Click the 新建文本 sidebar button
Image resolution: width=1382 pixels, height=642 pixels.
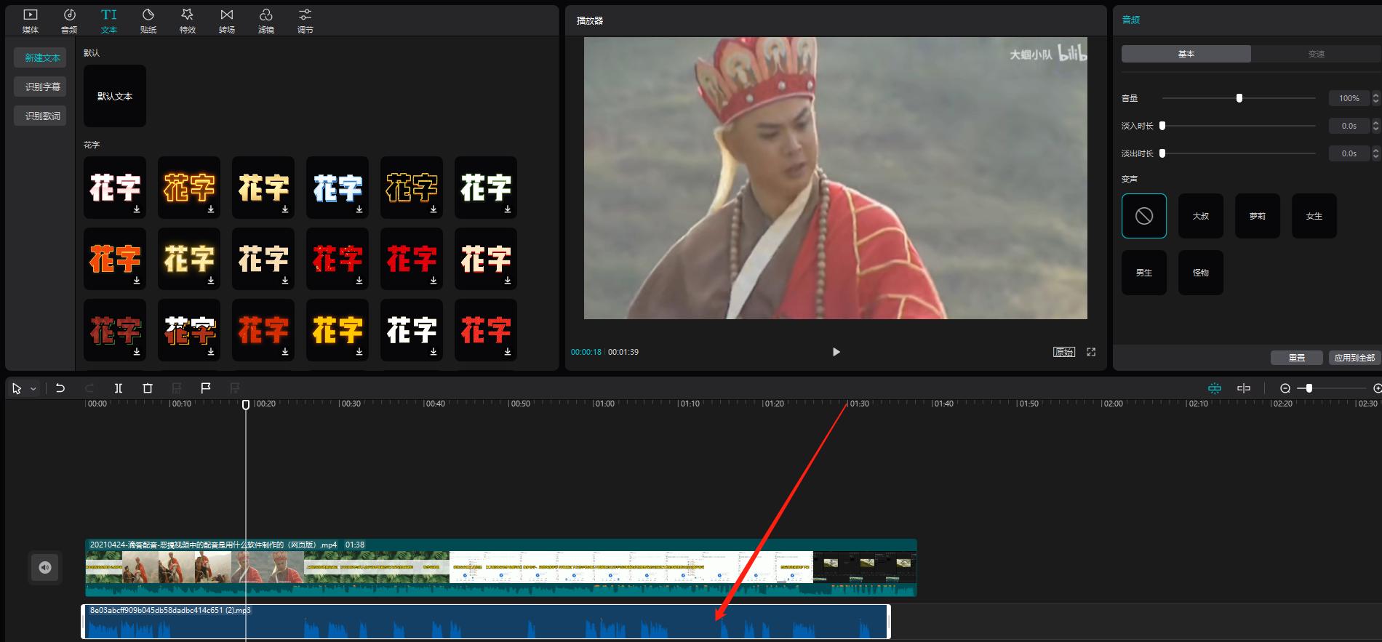[x=41, y=57]
